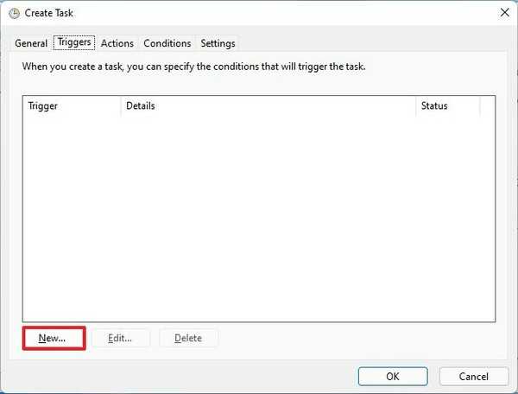Open the Actions tab
Viewport: 518px width, 394px height.
(x=117, y=43)
